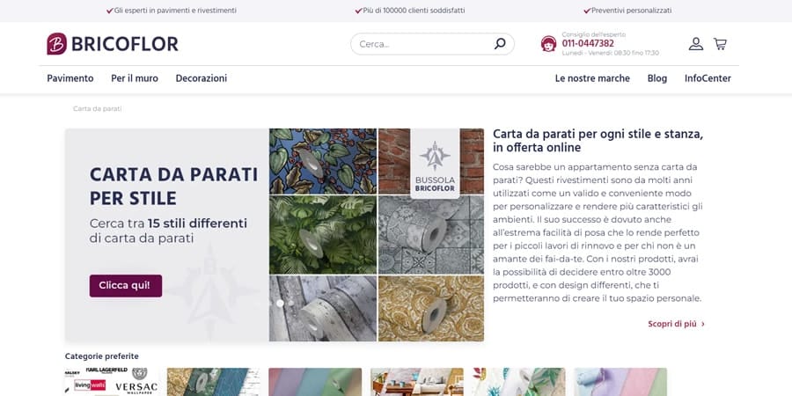
Task: Open the pink-purple wallpaper category thumbnail
Action: tap(620, 382)
